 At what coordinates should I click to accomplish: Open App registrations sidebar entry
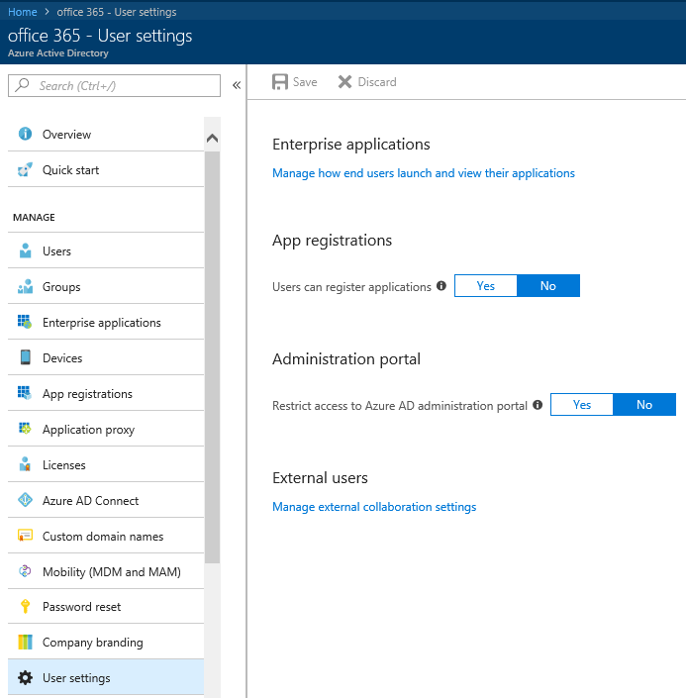tap(106, 393)
